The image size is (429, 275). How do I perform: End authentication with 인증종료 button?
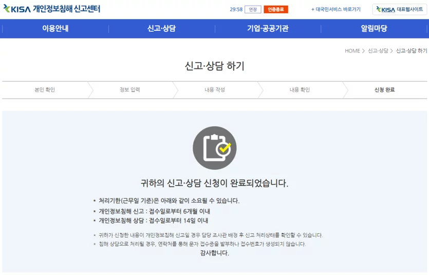[276, 9]
